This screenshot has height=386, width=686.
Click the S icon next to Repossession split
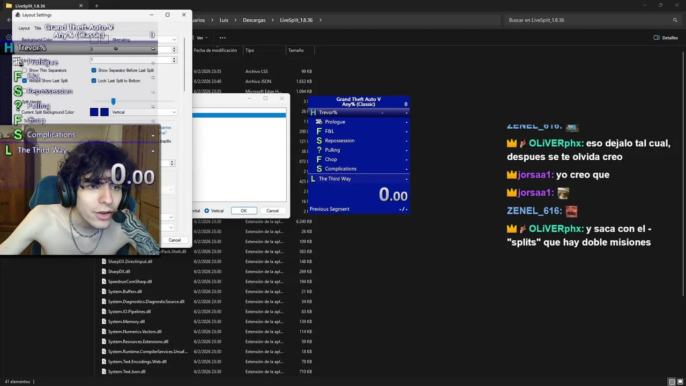[x=319, y=140]
